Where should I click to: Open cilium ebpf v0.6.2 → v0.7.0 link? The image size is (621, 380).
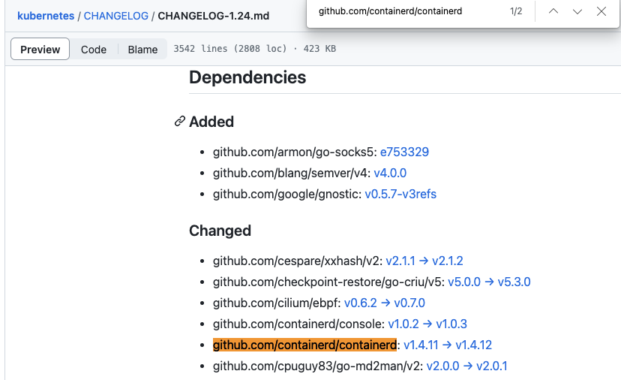(385, 303)
